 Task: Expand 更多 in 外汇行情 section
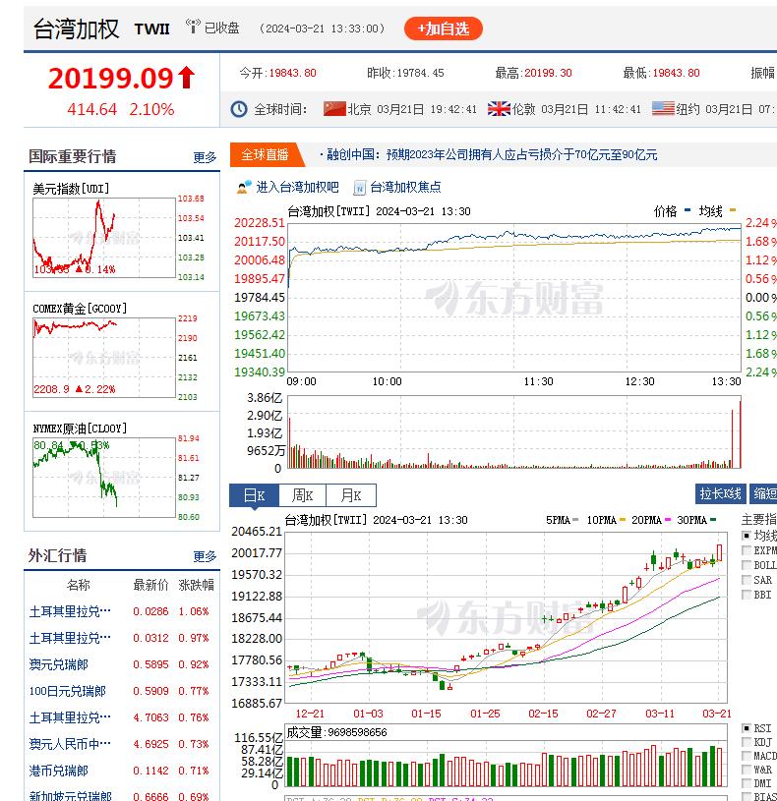pos(205,556)
